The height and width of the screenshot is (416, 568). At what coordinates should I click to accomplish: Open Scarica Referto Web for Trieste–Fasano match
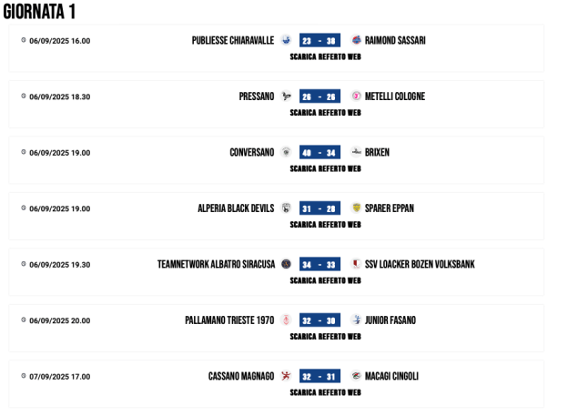[325, 337]
